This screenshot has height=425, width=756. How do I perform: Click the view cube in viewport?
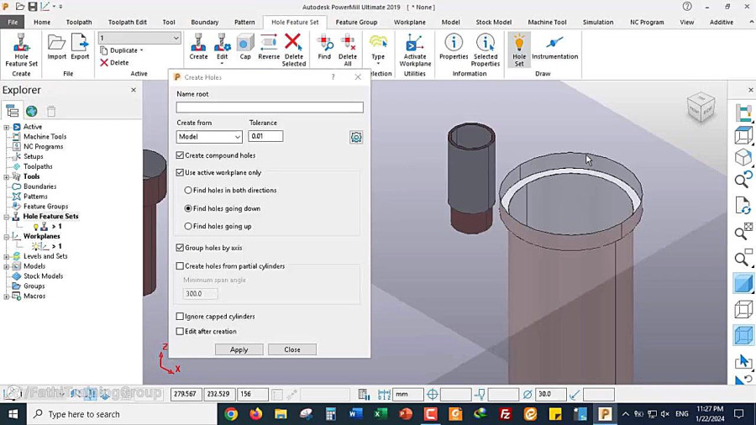700,107
